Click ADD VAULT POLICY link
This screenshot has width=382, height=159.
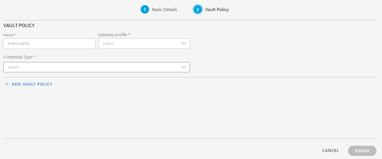point(32,84)
